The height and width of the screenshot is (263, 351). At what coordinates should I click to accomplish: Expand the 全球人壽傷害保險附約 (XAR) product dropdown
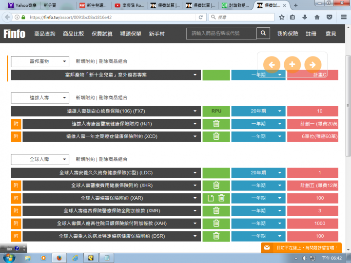pos(112,198)
